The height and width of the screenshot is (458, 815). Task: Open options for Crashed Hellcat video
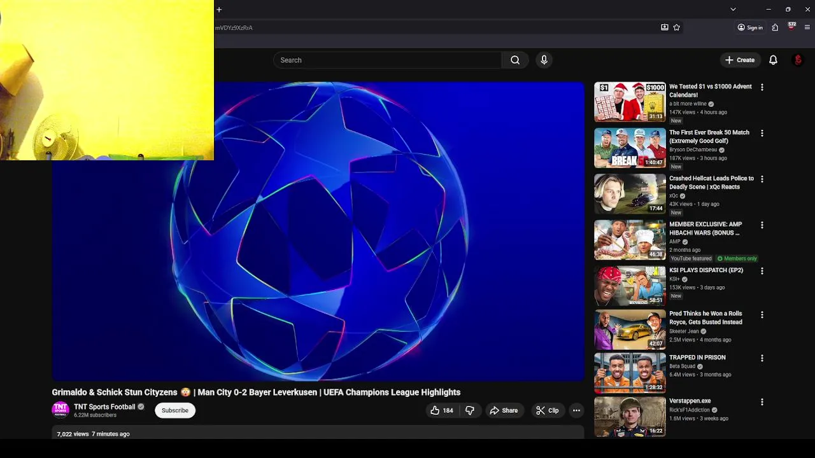click(762, 179)
